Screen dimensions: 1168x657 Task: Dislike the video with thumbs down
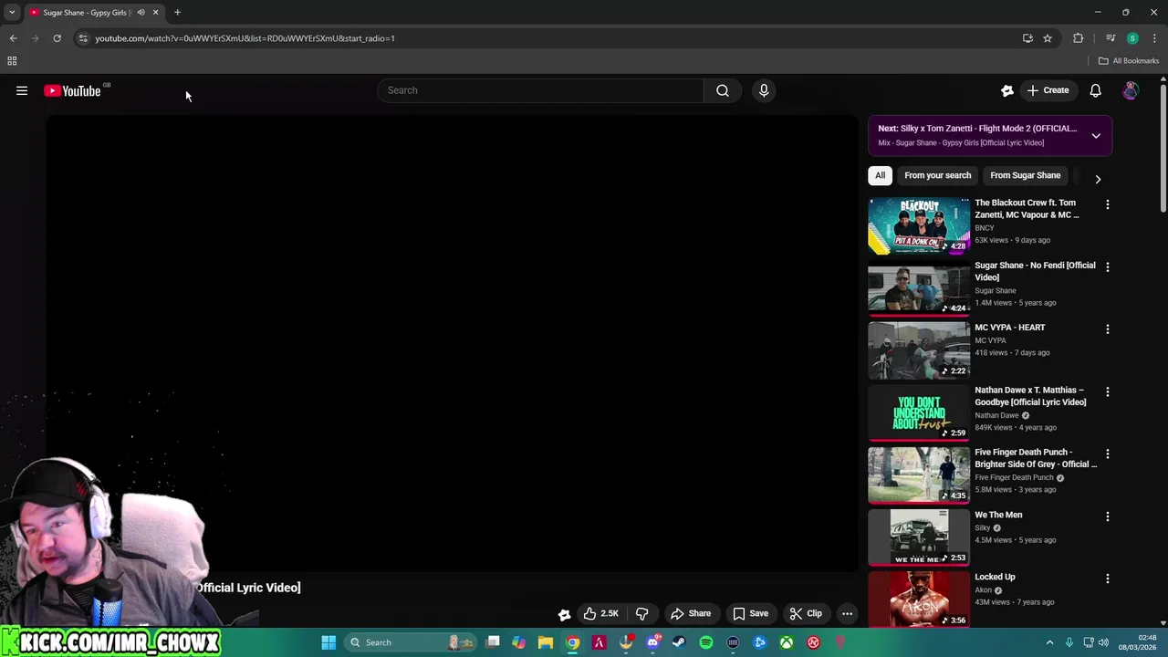pyautogui.click(x=642, y=613)
